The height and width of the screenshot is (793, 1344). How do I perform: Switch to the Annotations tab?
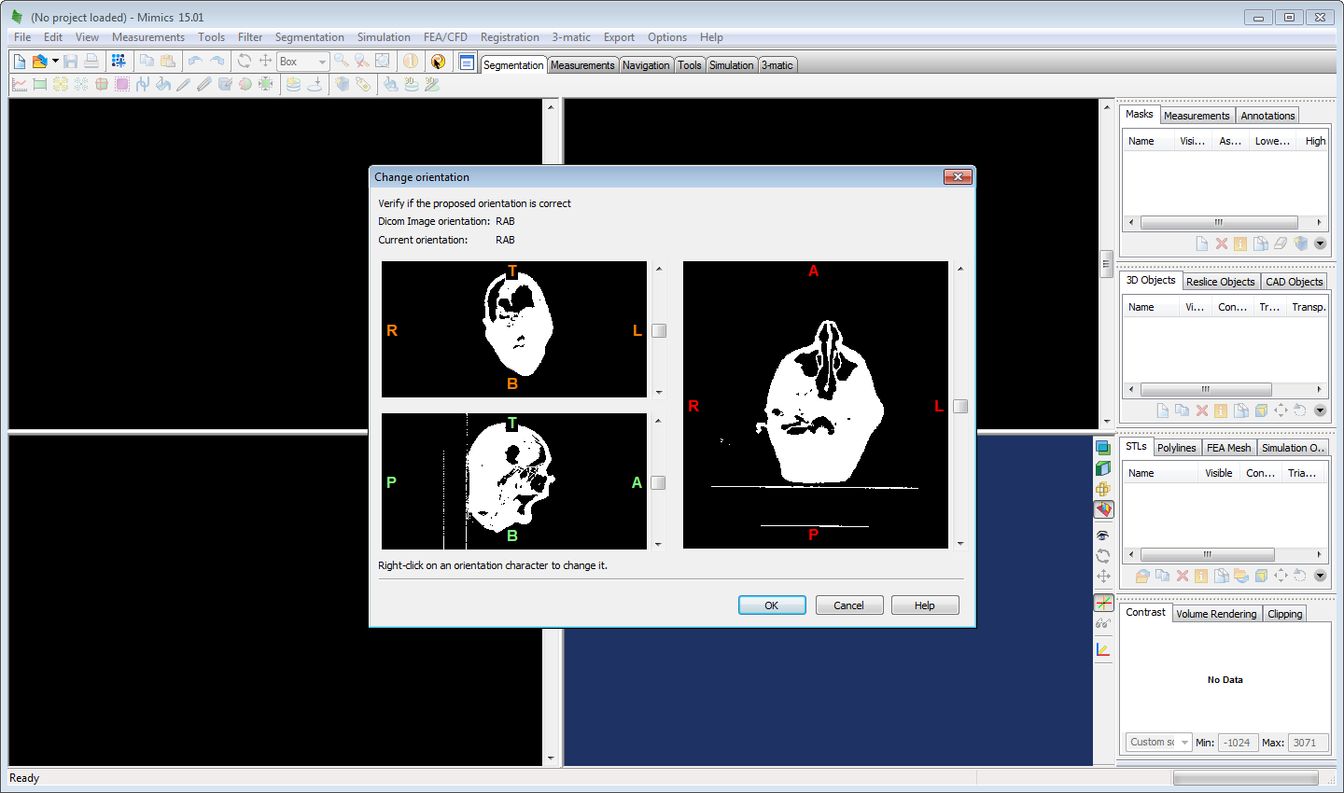point(1267,116)
